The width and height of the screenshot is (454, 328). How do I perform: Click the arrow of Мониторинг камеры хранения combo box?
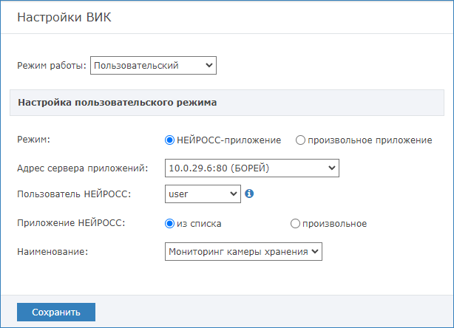click(316, 253)
